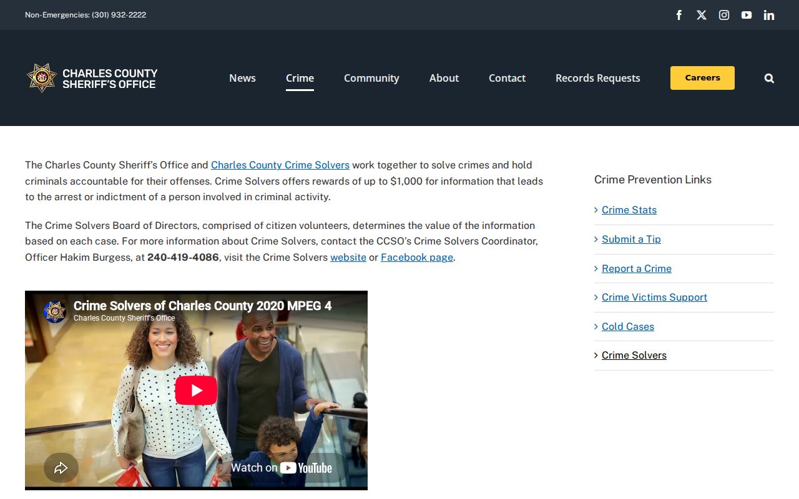The width and height of the screenshot is (799, 499).
Task: Click the channel avatar on the video
Action: click(55, 311)
